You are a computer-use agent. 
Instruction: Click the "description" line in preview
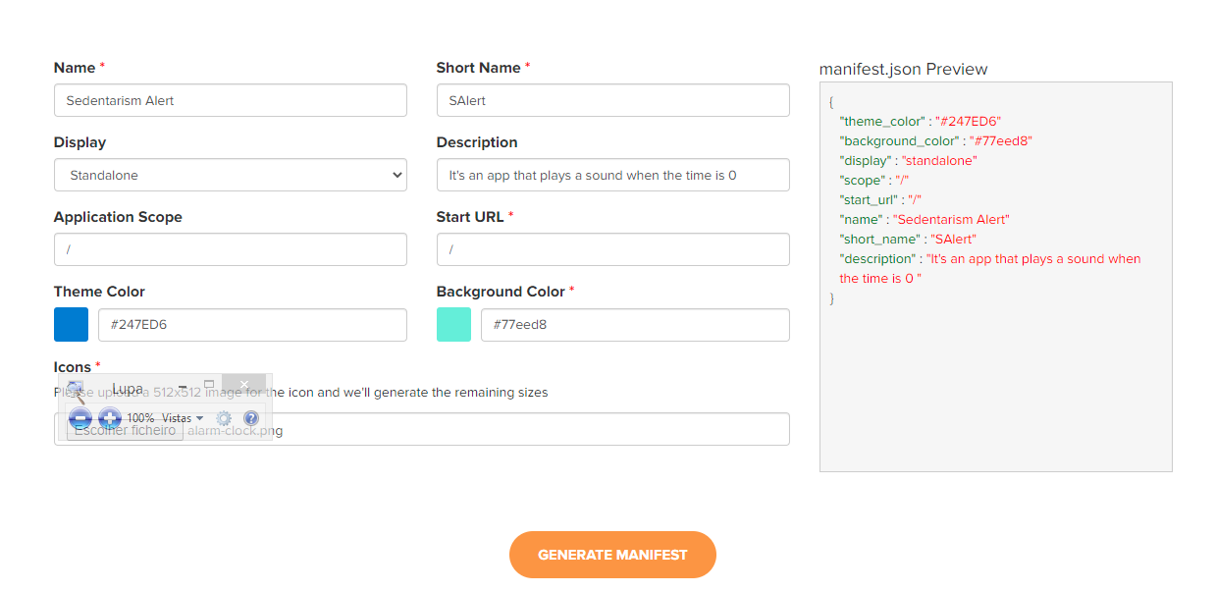[x=989, y=269]
